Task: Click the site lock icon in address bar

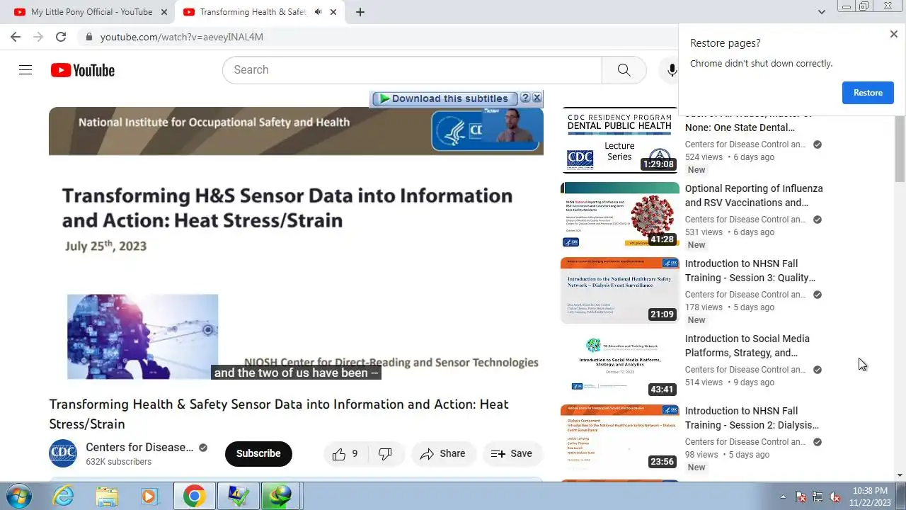Action: click(x=88, y=37)
